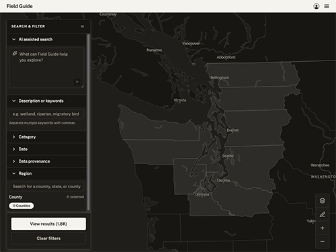Click View results (1.8K) button
The width and height of the screenshot is (336, 252).
point(48,224)
